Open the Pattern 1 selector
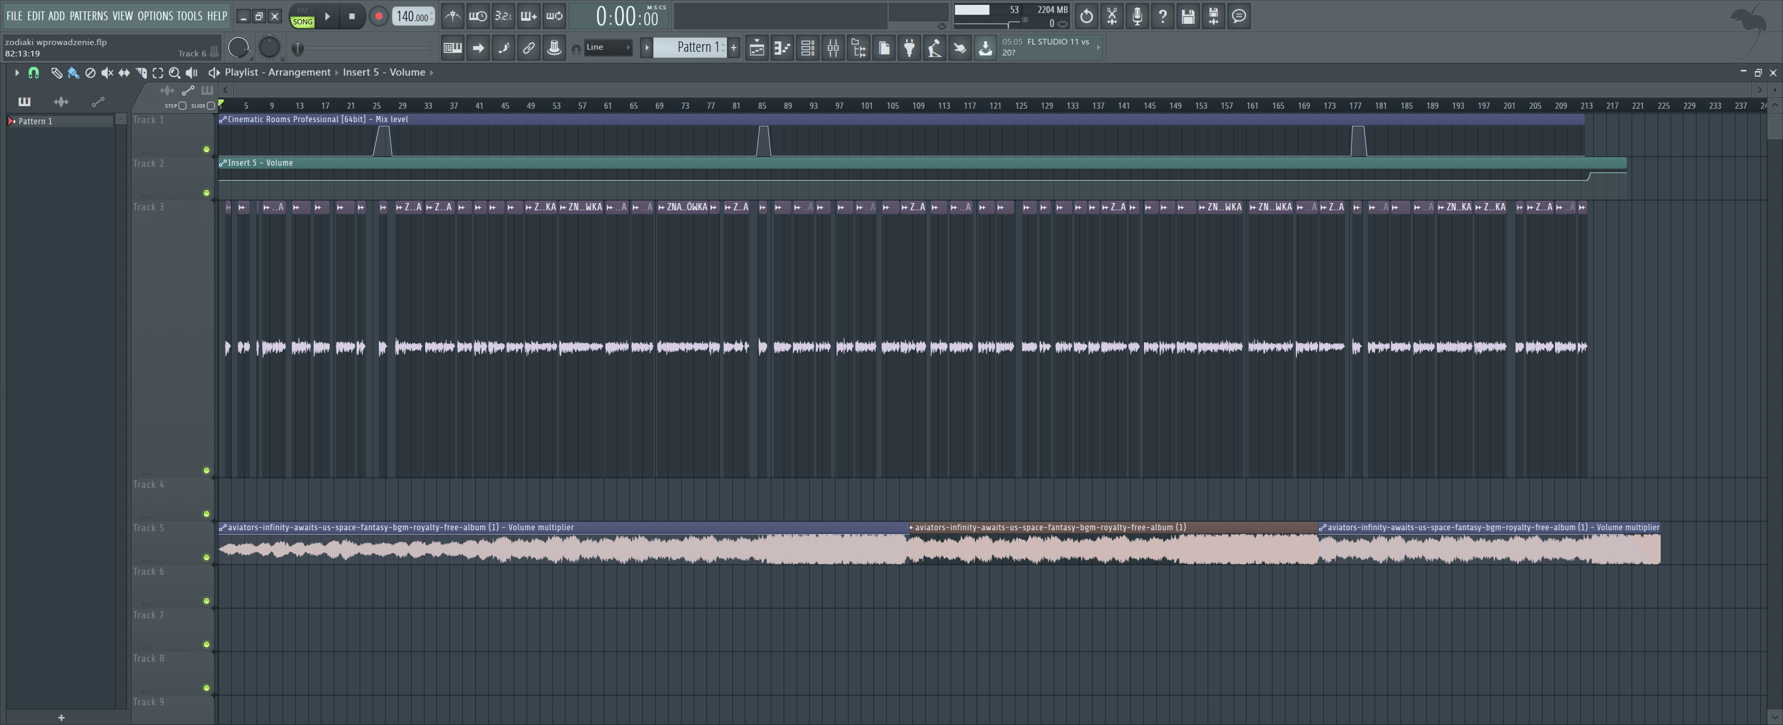This screenshot has height=725, width=1783. 689,47
